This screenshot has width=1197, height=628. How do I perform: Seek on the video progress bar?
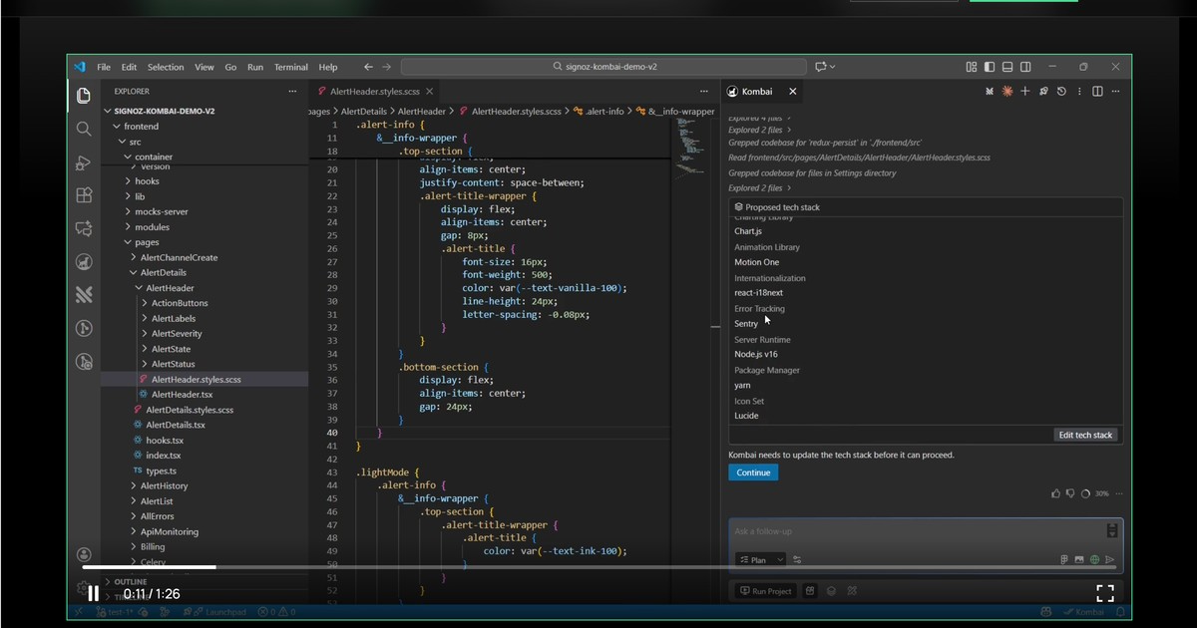598,567
